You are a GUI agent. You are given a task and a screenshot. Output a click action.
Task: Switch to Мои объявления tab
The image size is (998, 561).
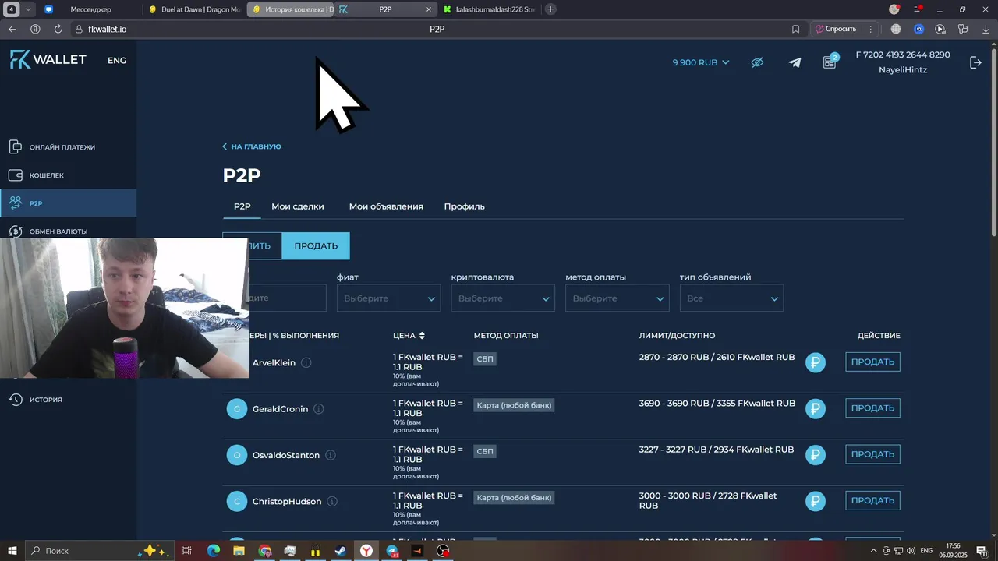[386, 206]
